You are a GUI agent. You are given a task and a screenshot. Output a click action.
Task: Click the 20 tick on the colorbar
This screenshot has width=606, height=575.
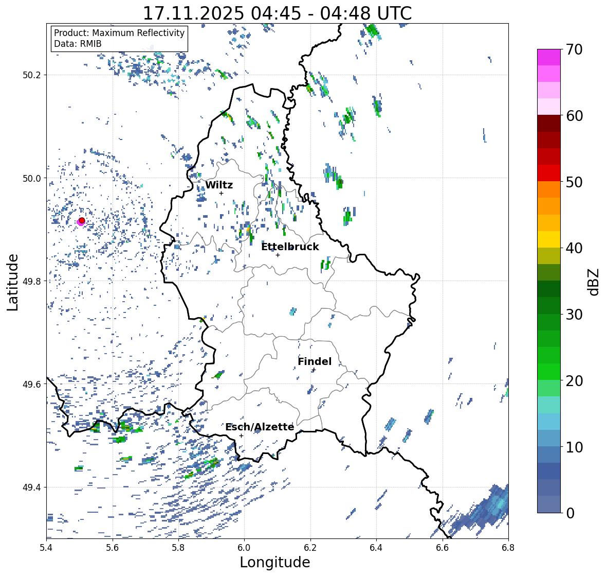[x=574, y=381]
